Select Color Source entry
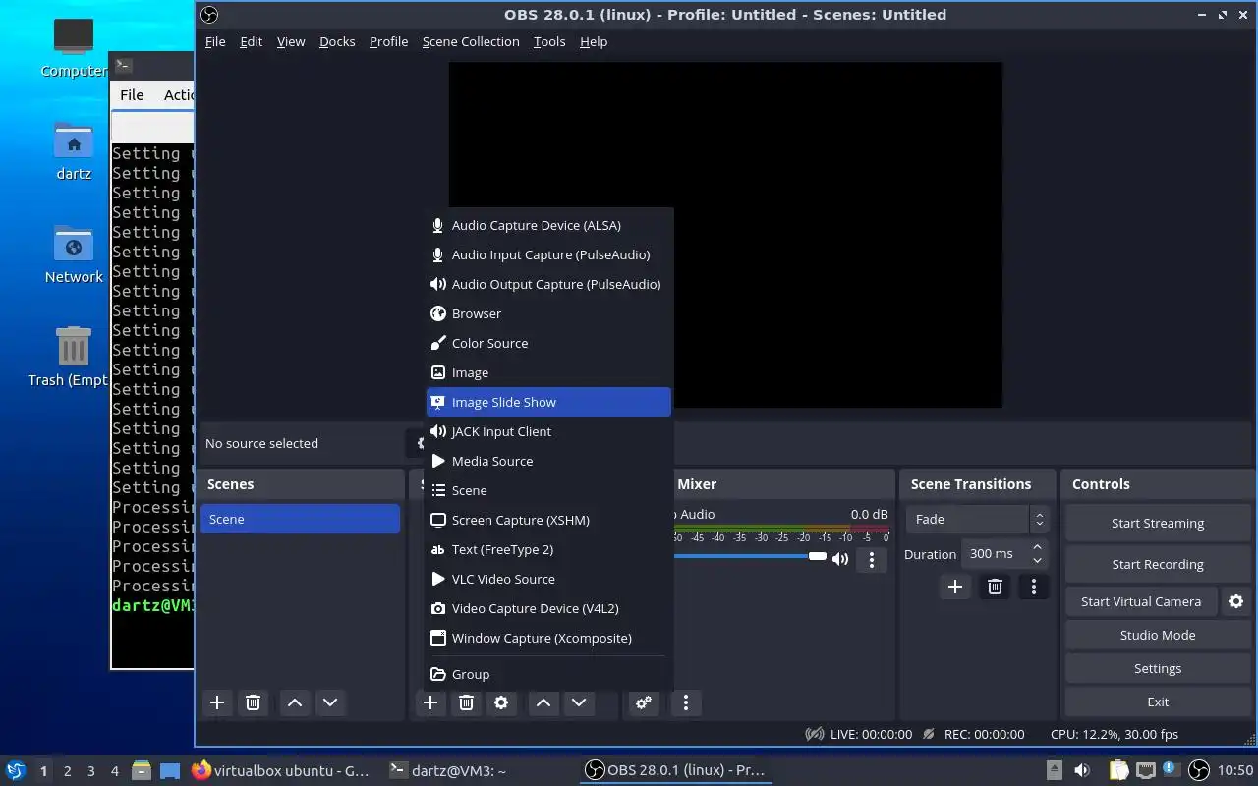The image size is (1258, 786). [548, 343]
